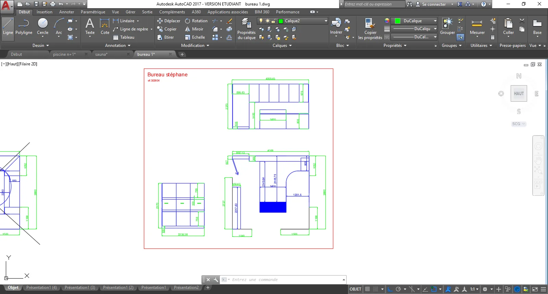This screenshot has width=548, height=294.
Task: Toggle object snap square icon in status bar
Action: 434,289
